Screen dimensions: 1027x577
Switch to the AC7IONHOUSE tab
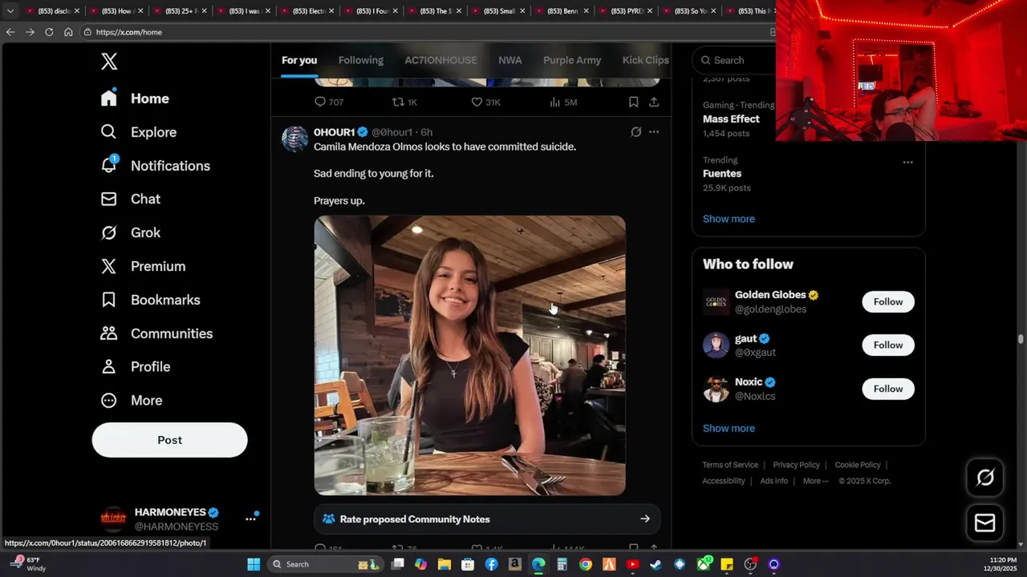pos(440,60)
